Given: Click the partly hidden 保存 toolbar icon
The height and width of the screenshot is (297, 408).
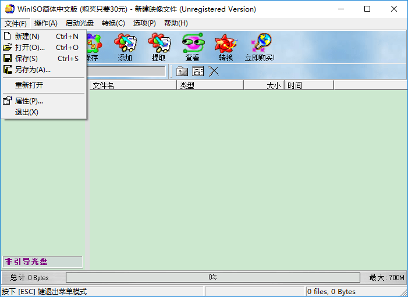Looking at the screenshot, I should [93, 46].
